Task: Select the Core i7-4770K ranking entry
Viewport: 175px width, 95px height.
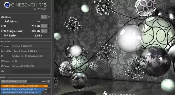Action: [x=24, y=92]
